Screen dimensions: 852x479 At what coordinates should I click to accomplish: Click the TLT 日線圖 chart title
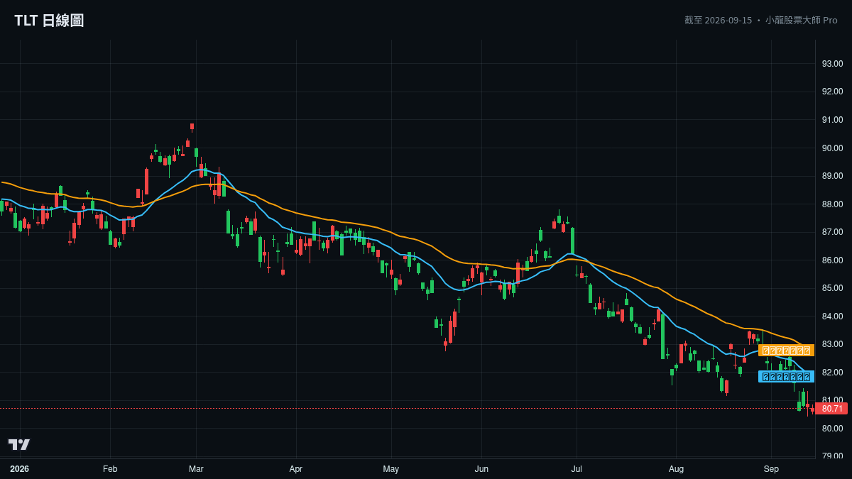coord(49,21)
